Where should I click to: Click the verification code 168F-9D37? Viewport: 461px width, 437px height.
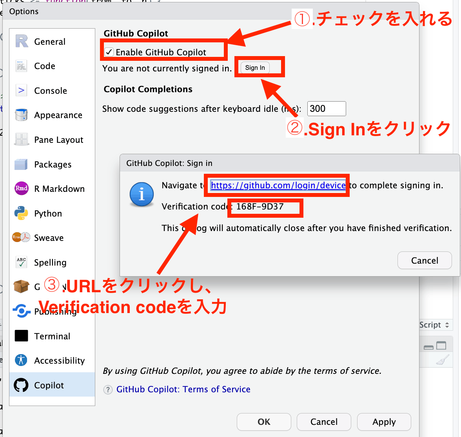(260, 207)
